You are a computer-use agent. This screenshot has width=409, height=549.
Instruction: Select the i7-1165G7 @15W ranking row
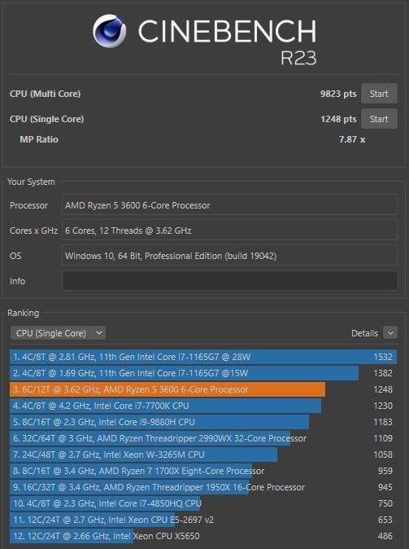click(x=203, y=373)
